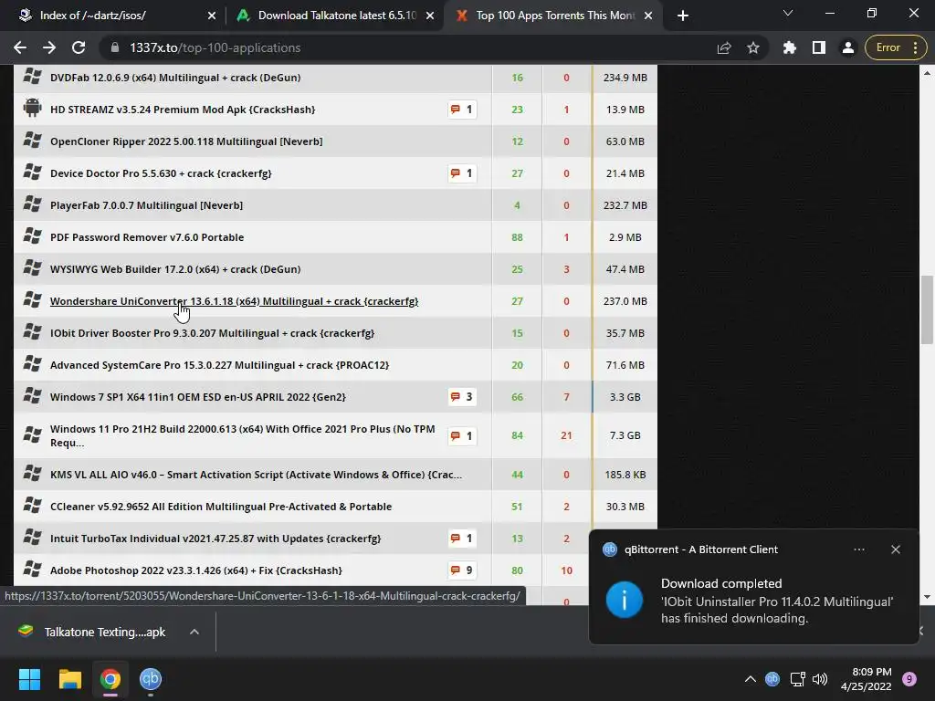Open a new tab with the plus icon
935x701 pixels.
pyautogui.click(x=683, y=16)
